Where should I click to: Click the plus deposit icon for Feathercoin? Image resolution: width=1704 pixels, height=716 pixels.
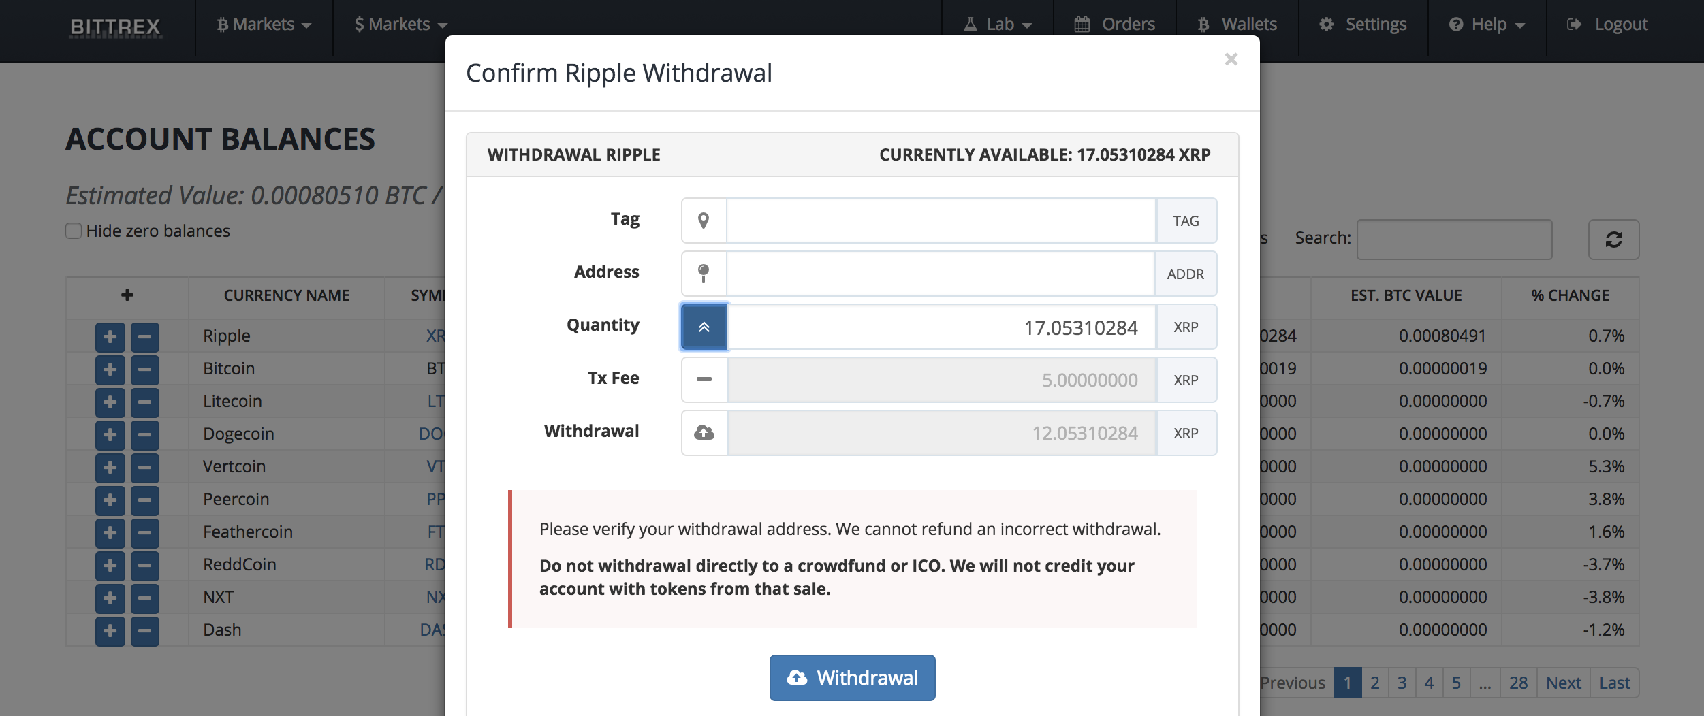click(110, 533)
